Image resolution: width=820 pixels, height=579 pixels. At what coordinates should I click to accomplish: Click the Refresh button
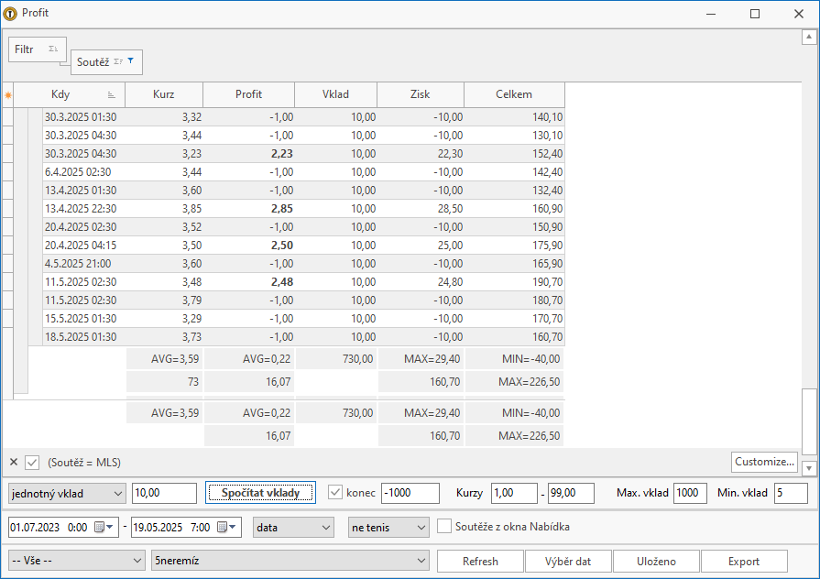point(480,562)
